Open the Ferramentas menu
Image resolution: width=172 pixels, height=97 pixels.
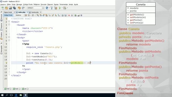click(x=64, y=4)
